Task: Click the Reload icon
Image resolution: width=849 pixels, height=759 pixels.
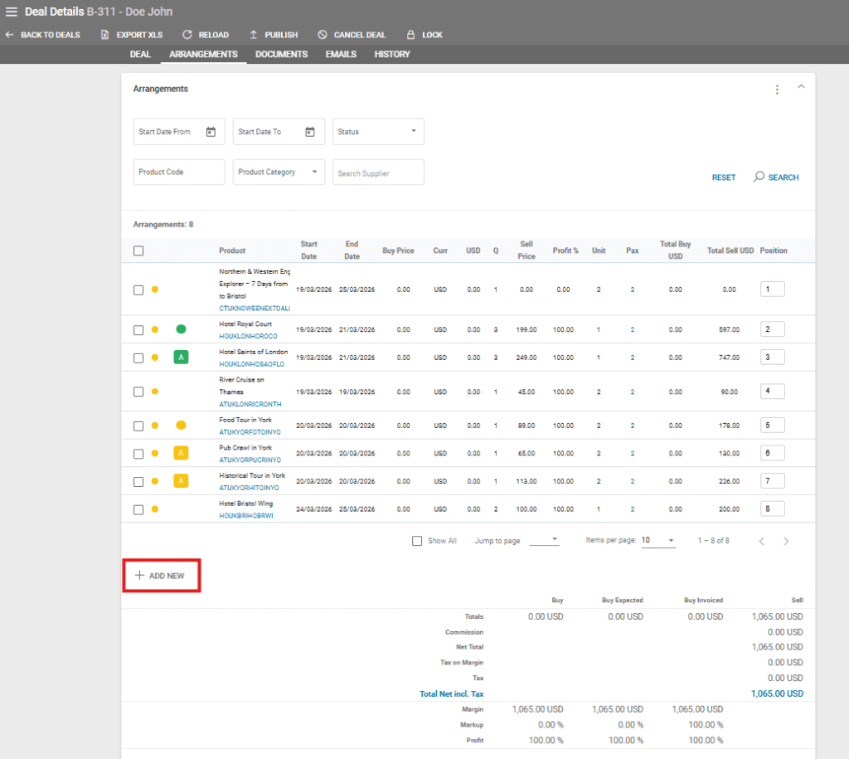Action: (187, 35)
